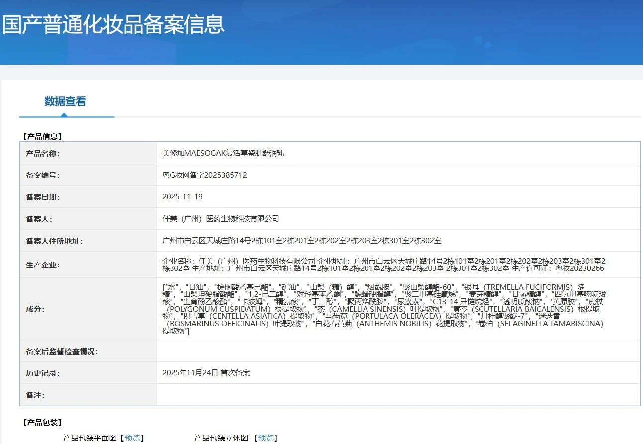643x444 pixels.
Task: Open the 数据查看 tab
Action: [65, 102]
